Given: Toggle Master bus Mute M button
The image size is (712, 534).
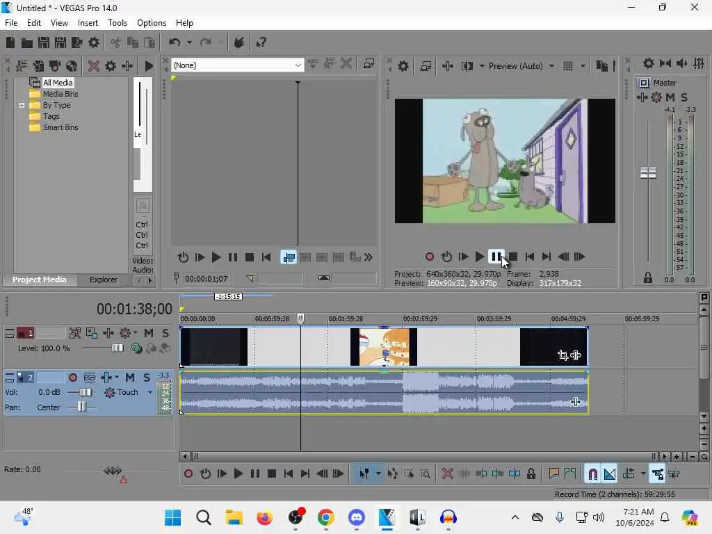Looking at the screenshot, I should click(670, 97).
